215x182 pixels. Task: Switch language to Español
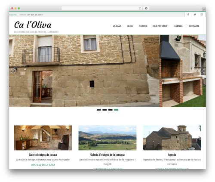coord(13,15)
